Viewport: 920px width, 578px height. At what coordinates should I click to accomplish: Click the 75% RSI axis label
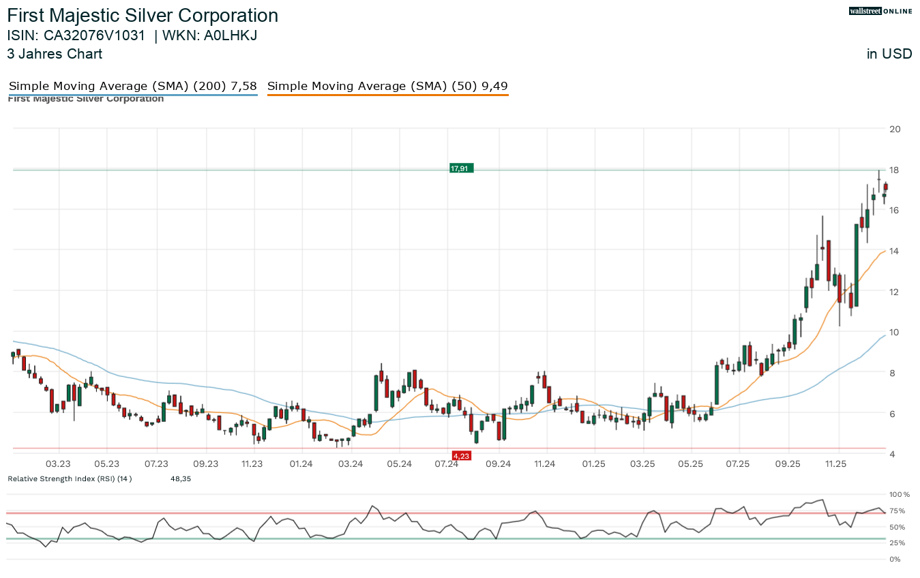[896, 511]
